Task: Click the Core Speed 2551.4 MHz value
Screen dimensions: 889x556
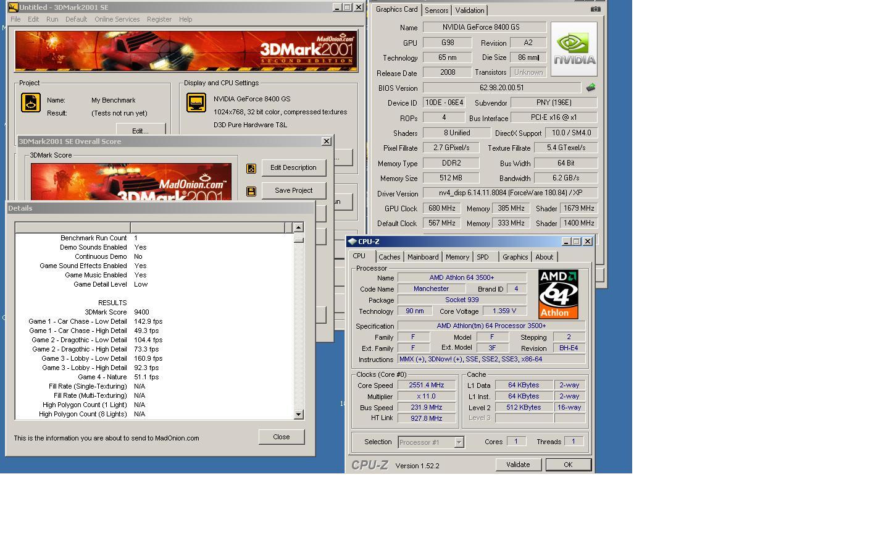Action: (x=427, y=385)
